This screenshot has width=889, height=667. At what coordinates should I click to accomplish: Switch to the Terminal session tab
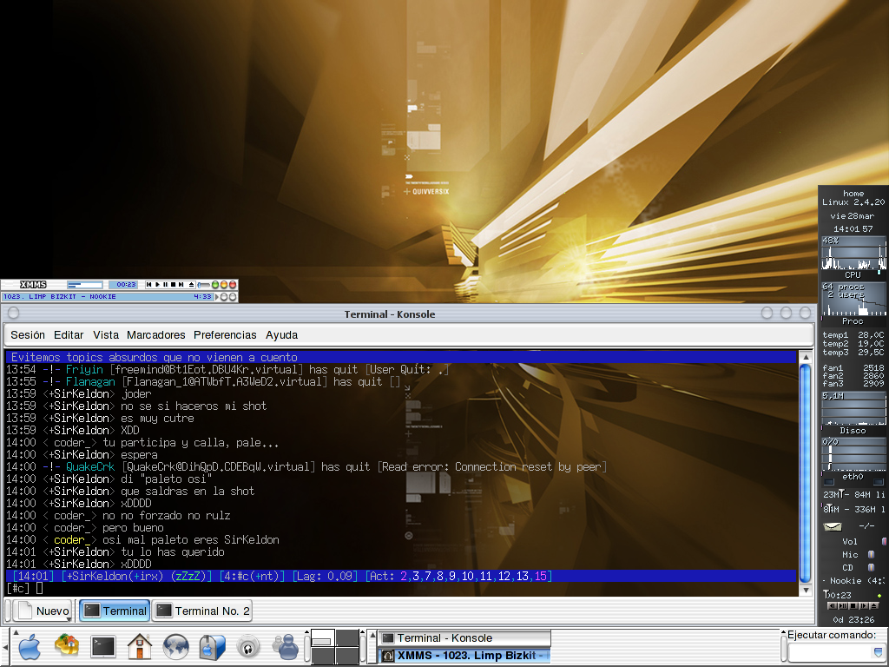click(115, 611)
